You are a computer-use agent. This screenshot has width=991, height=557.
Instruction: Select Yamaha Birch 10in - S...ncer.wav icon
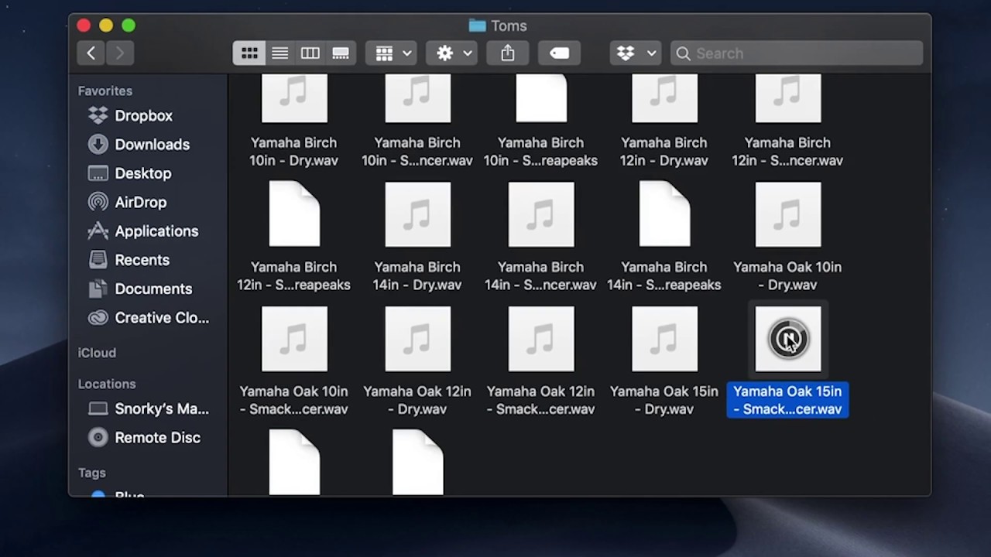pos(417,98)
